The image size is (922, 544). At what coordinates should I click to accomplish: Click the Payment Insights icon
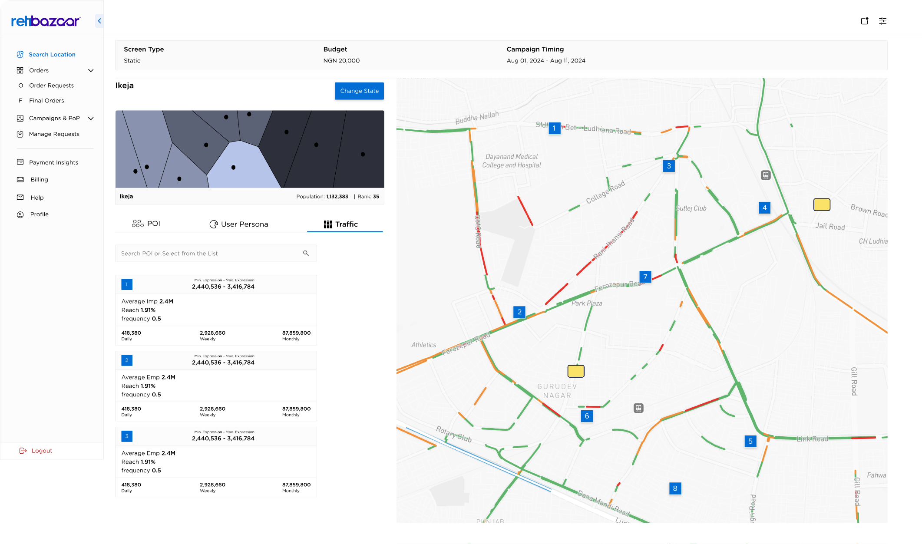(20, 162)
